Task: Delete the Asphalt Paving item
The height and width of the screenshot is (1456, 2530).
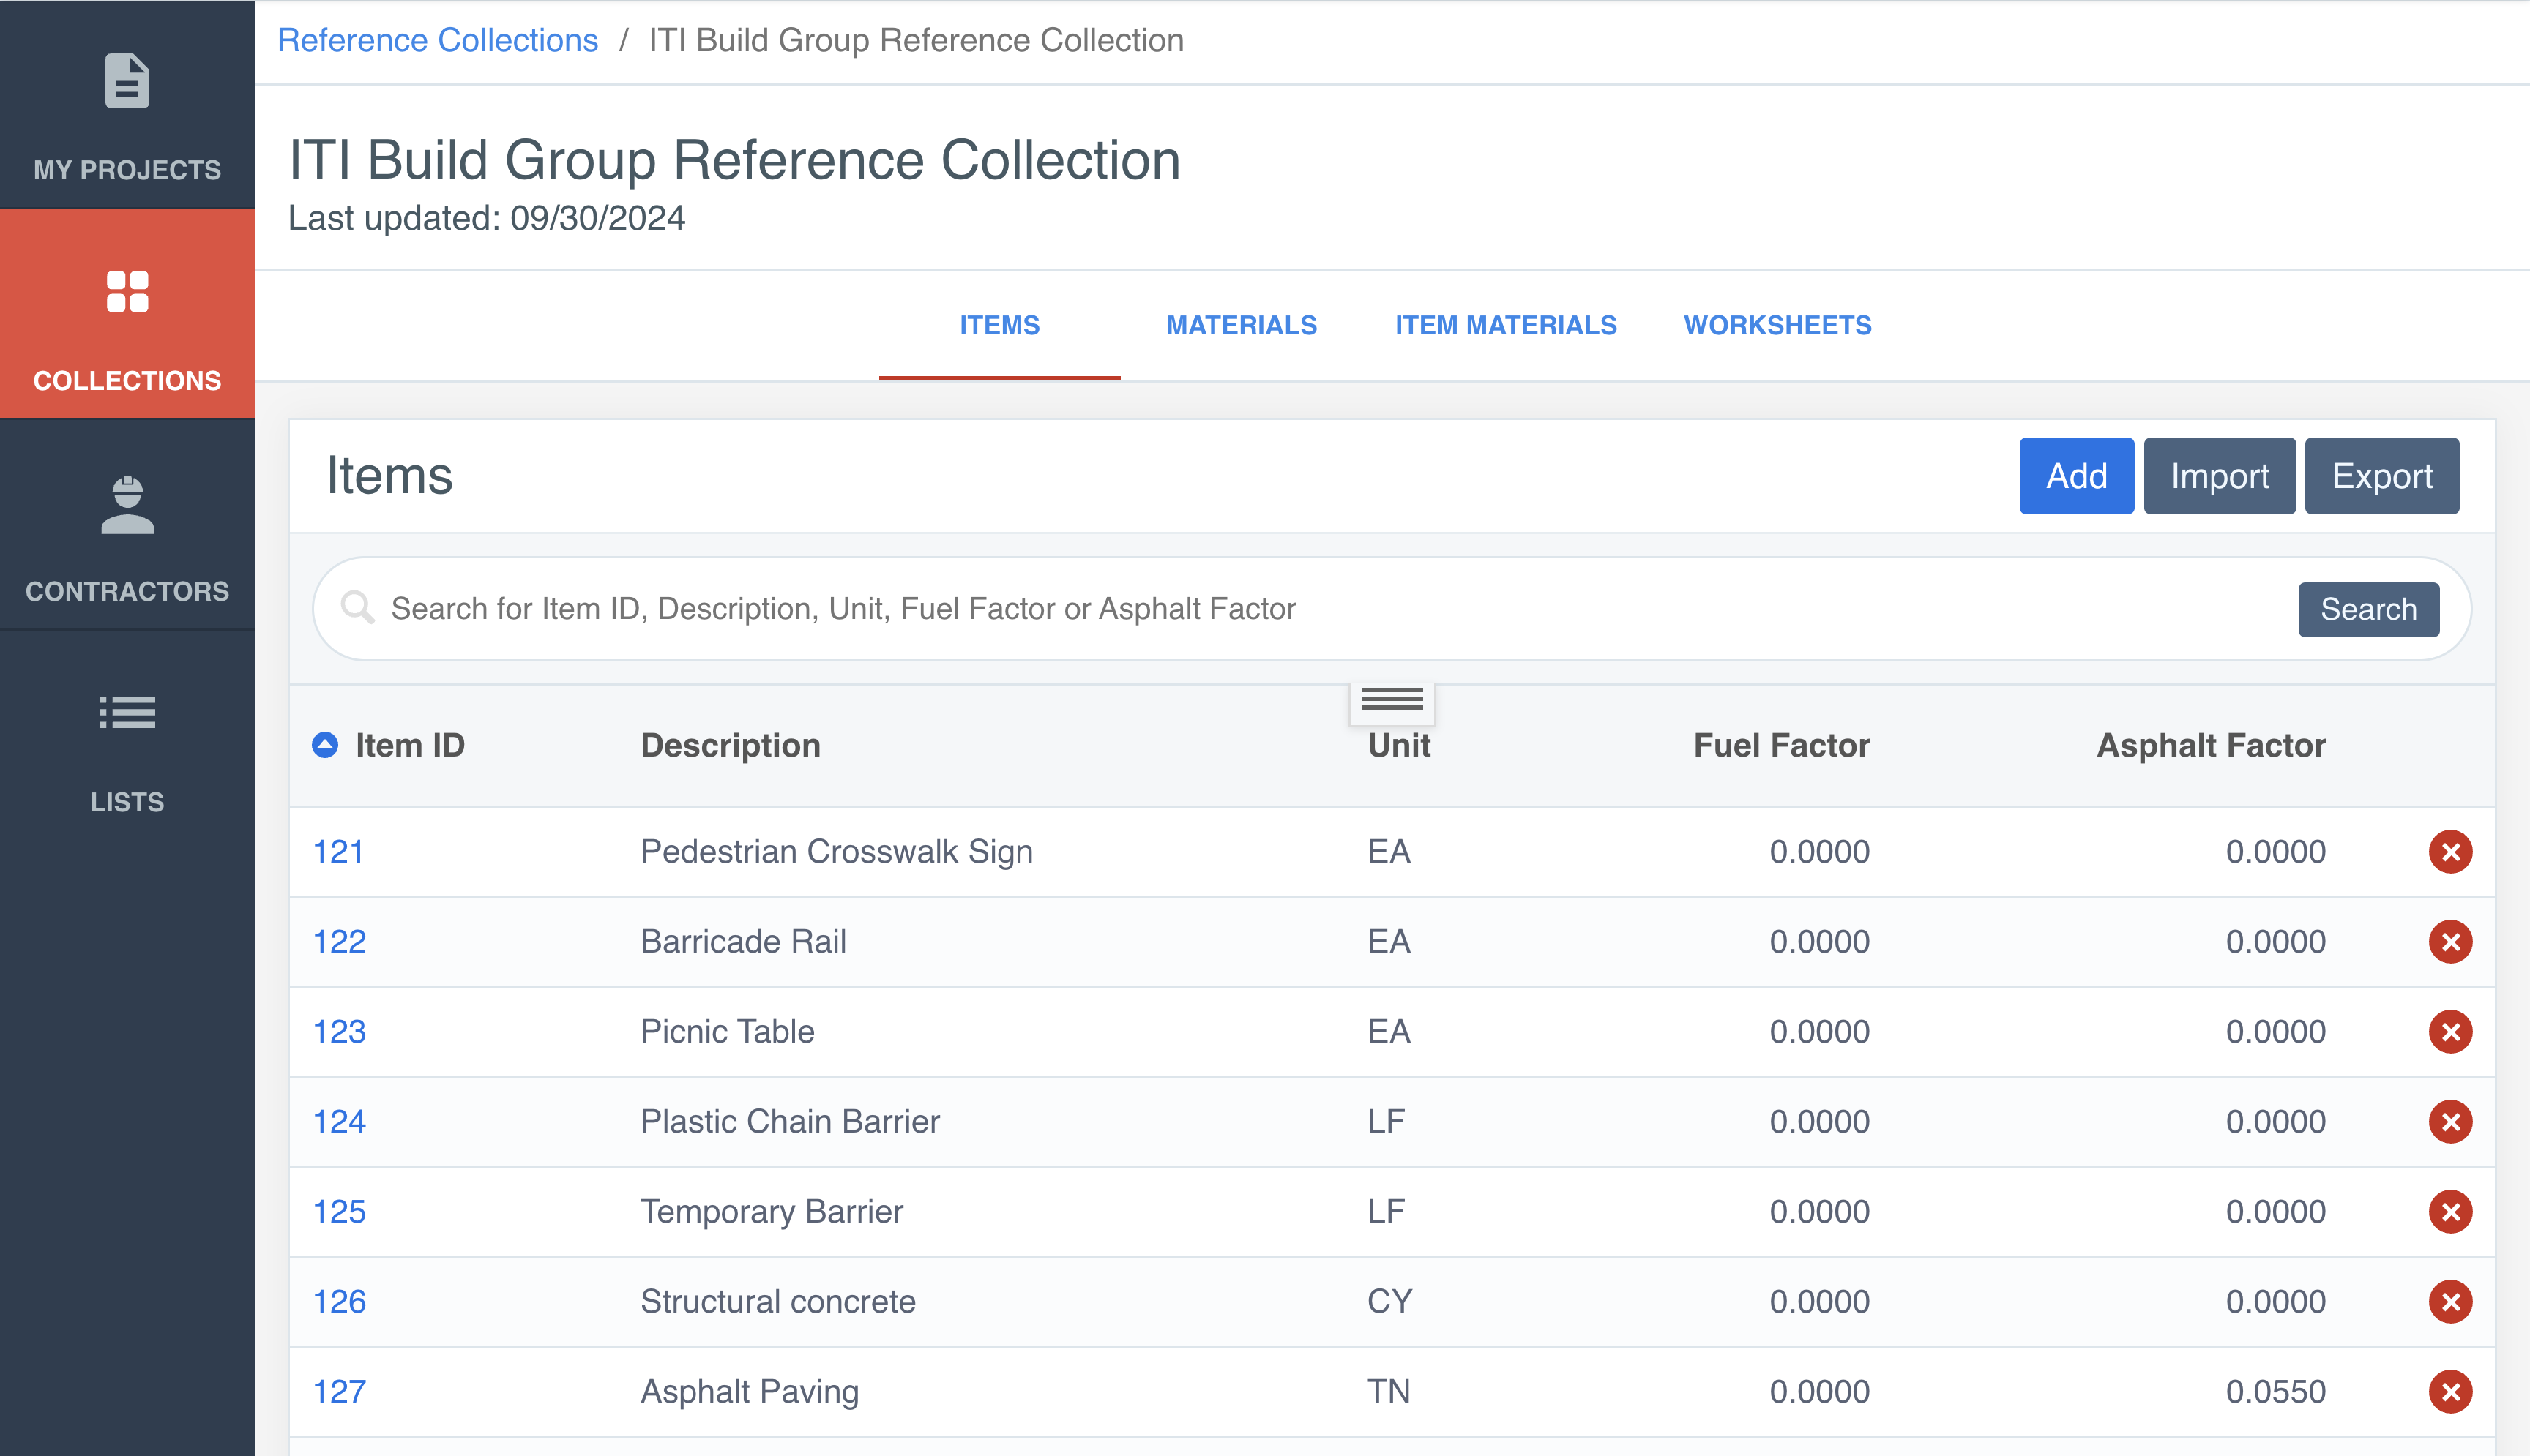Action: tap(2450, 1392)
